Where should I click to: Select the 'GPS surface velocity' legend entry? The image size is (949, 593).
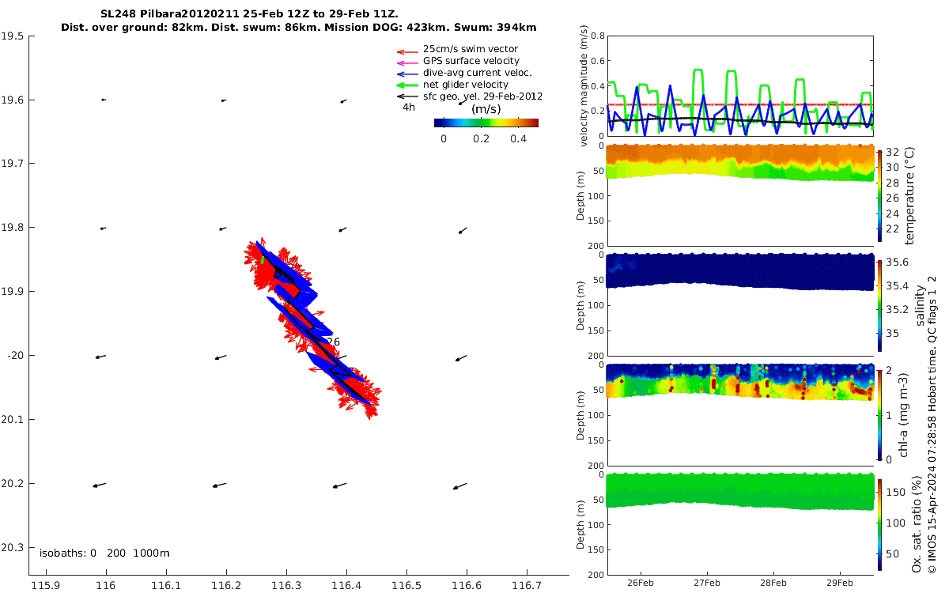click(x=458, y=61)
